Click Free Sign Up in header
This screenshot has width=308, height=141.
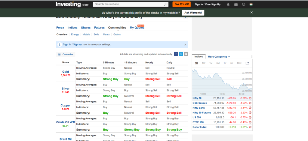(213, 4)
